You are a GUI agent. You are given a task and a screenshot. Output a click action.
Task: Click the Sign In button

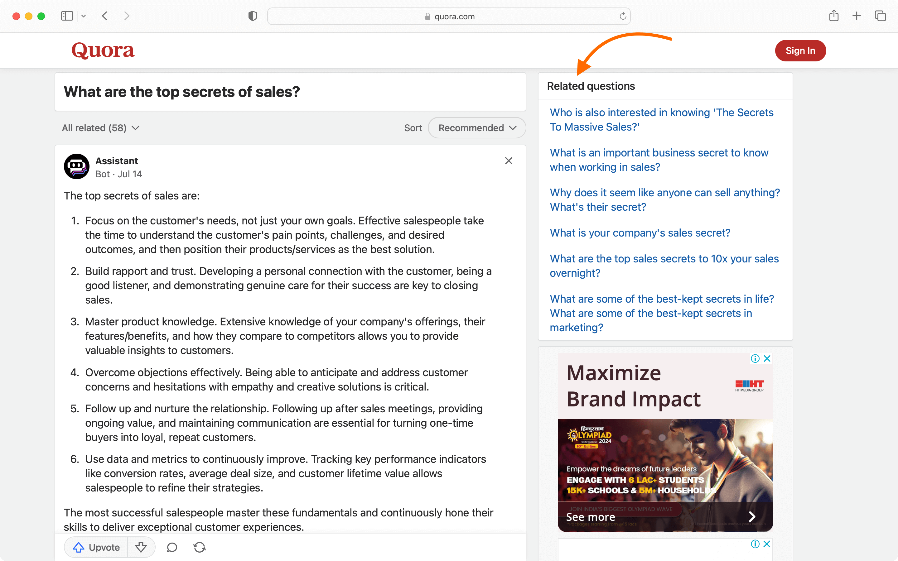tap(800, 50)
